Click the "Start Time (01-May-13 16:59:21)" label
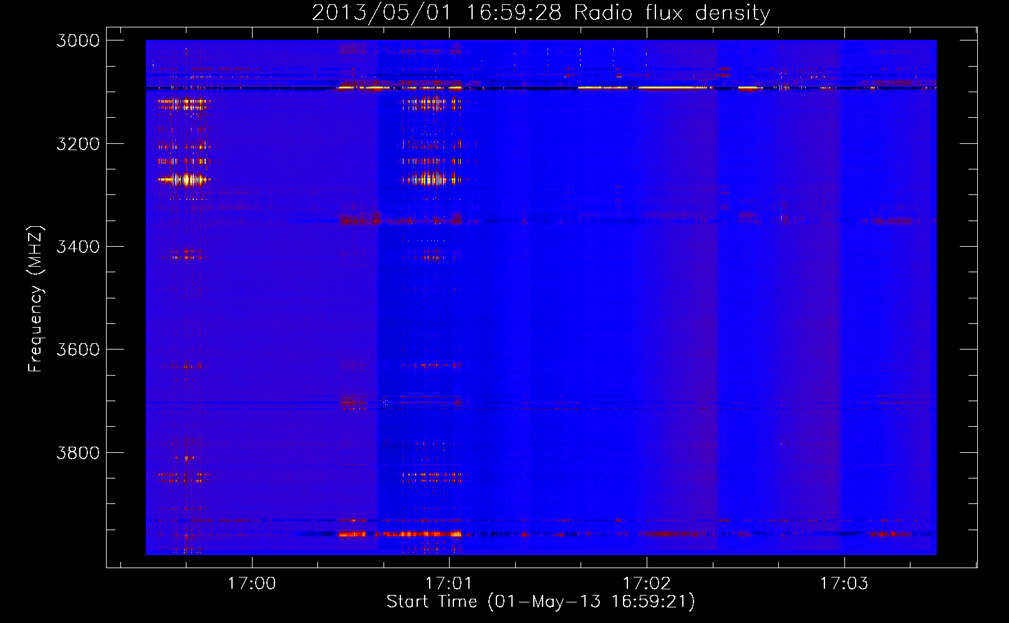 coord(541,601)
